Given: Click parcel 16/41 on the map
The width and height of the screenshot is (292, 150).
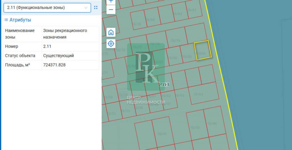Looking at the screenshot, I should [162, 134].
